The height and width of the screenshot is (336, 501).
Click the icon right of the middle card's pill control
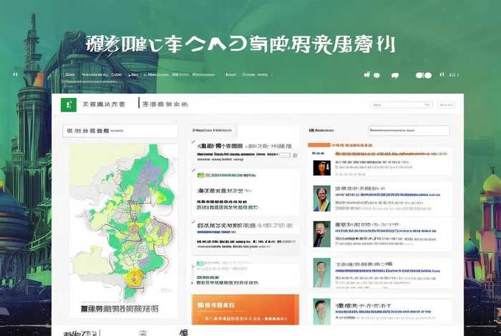pyautogui.click(x=295, y=155)
